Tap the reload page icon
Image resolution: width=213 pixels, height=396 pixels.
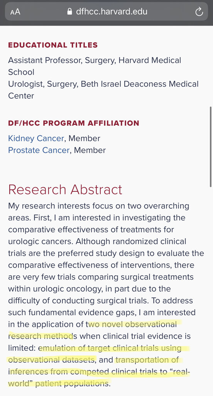coord(199,12)
